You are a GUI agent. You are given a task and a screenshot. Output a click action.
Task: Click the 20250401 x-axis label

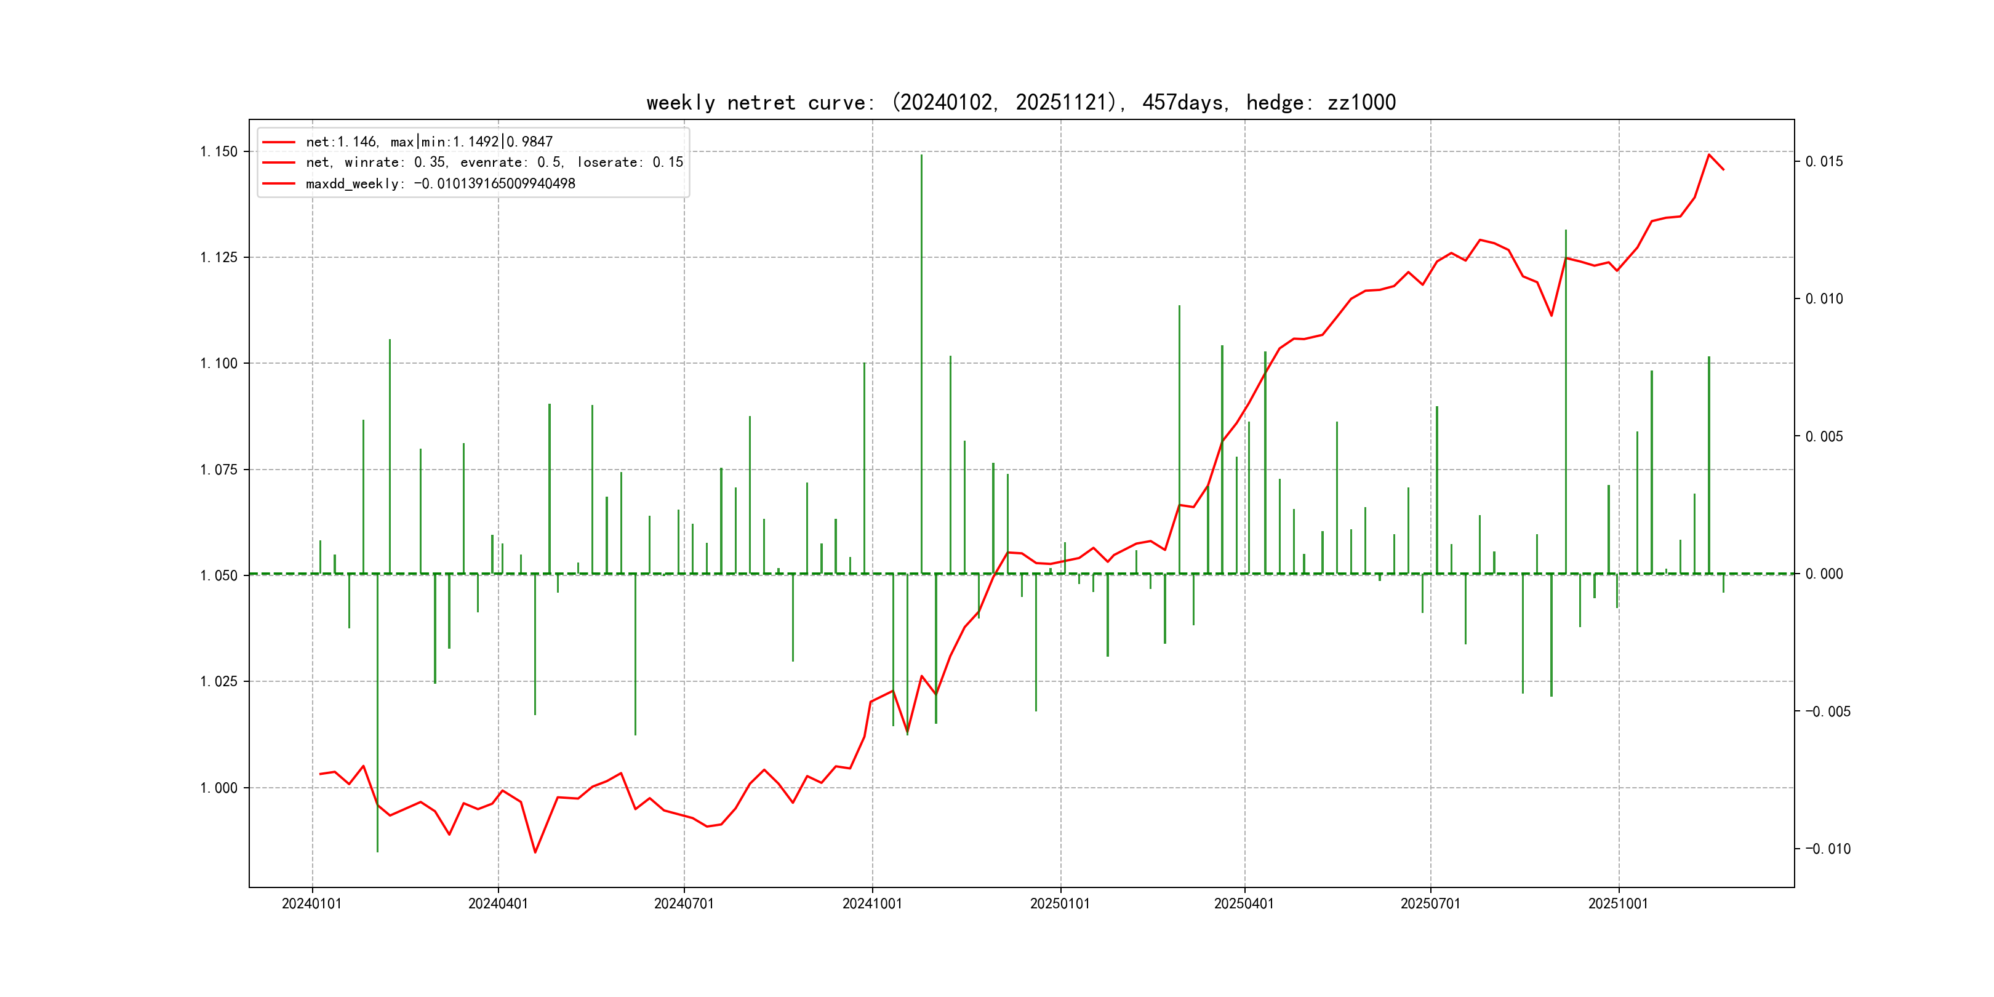click(x=1244, y=903)
